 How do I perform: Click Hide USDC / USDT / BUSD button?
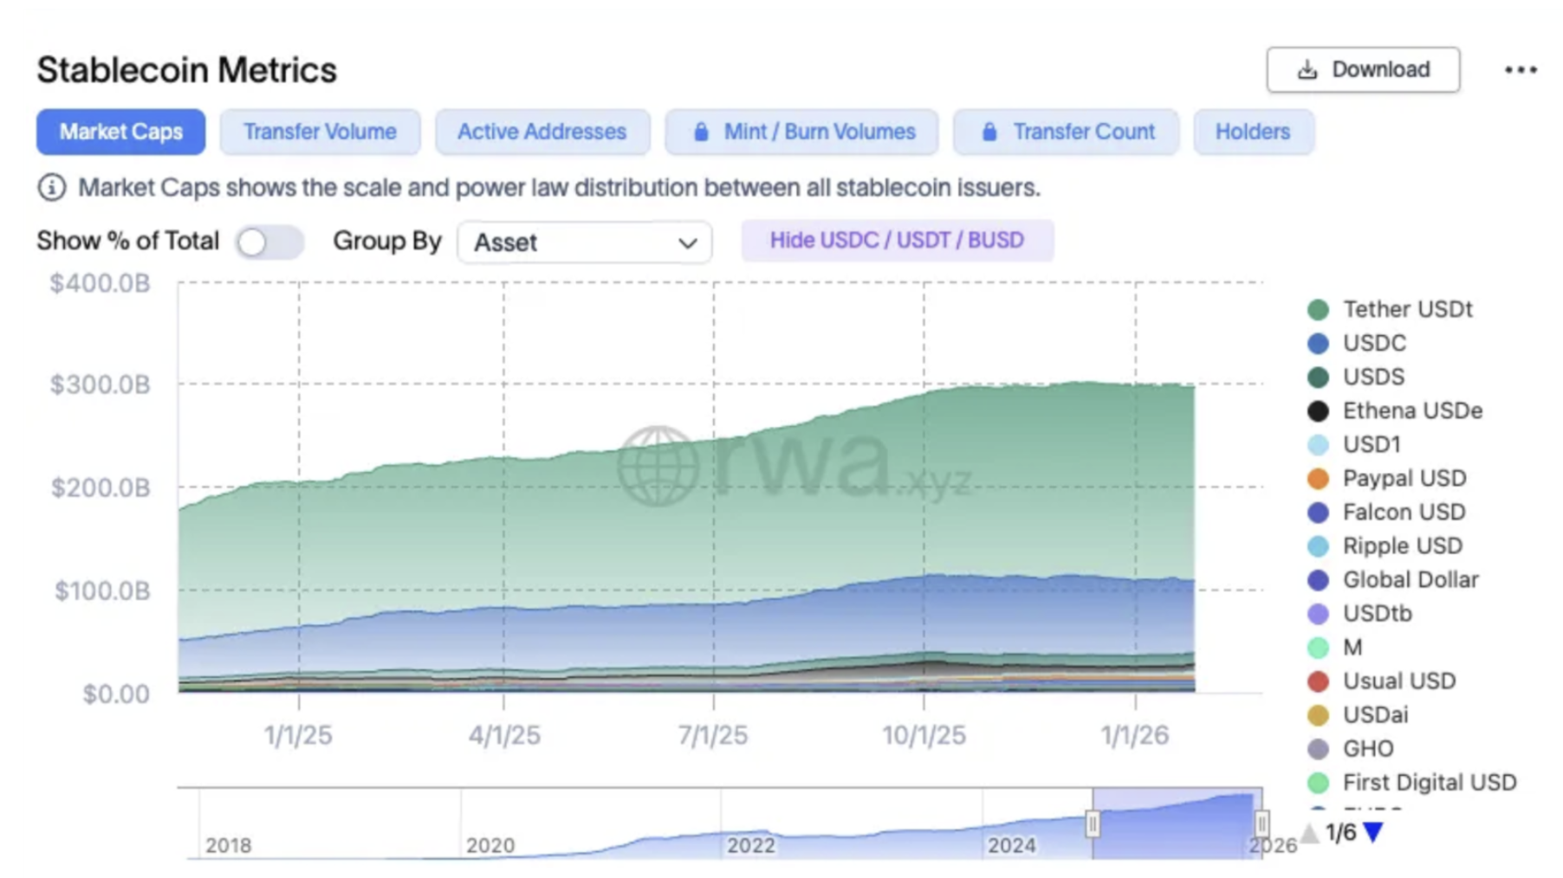(897, 240)
